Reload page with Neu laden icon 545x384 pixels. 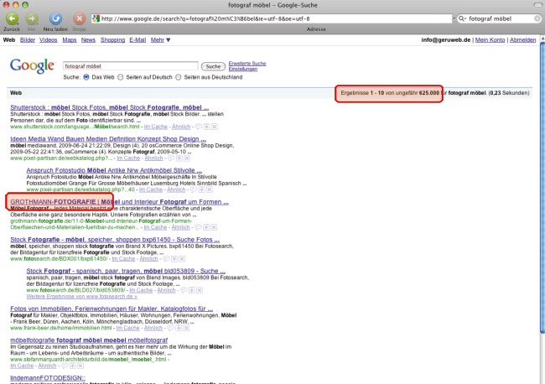tap(55, 18)
